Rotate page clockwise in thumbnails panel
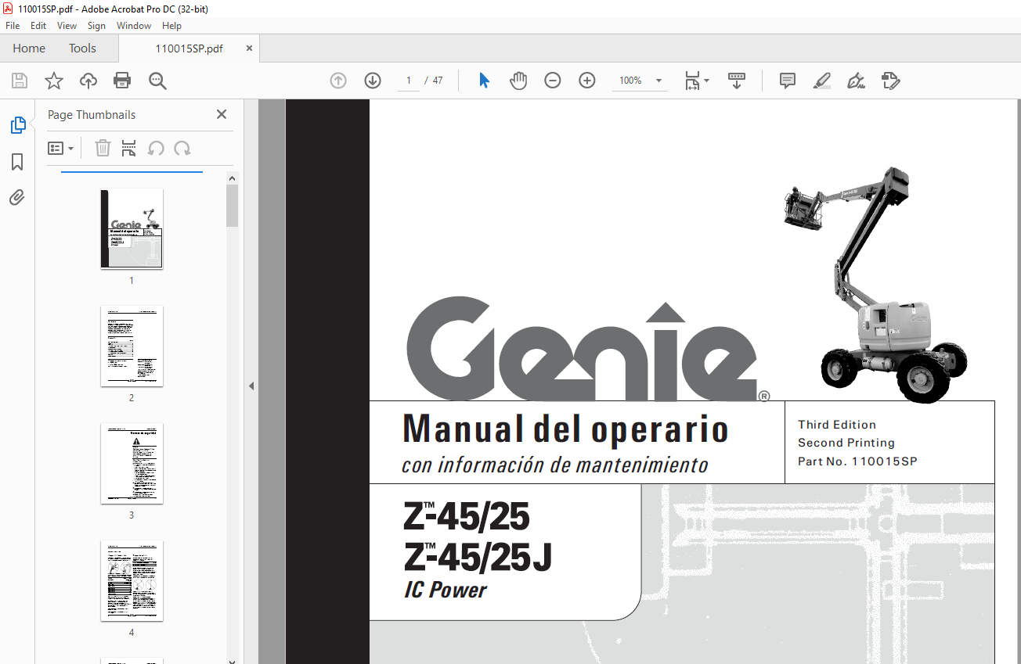The image size is (1021, 664). [182, 148]
